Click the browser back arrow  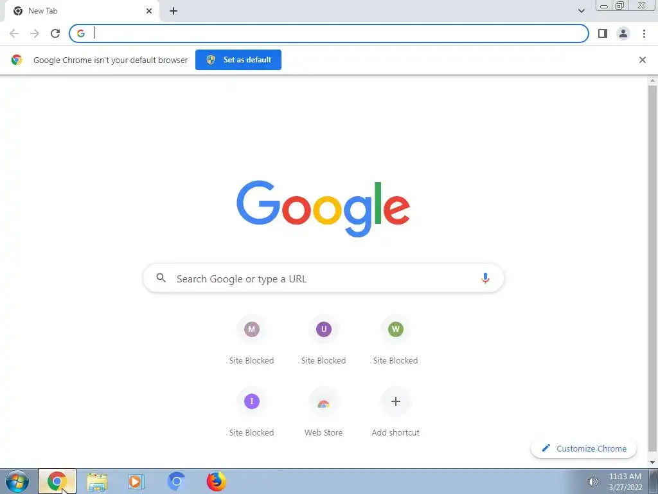pos(14,33)
